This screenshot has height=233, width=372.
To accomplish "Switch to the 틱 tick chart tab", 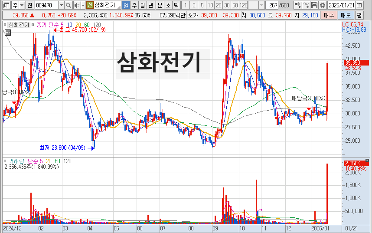I will (176, 5).
